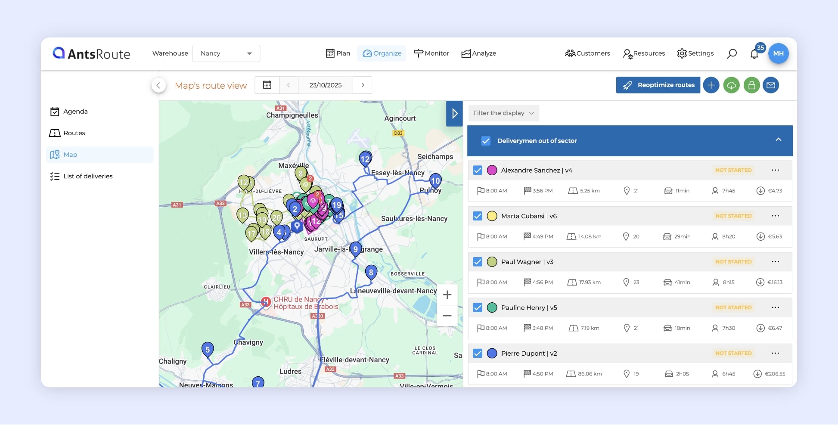Open the Warehouse Nancy dropdown

click(x=226, y=53)
